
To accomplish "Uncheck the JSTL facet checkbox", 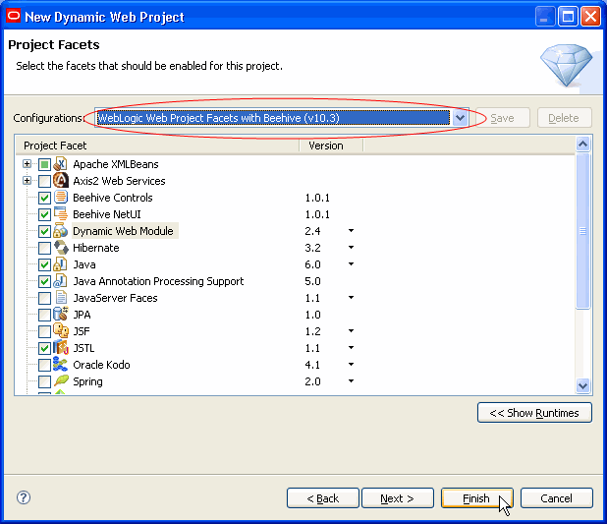I will coord(44,348).
